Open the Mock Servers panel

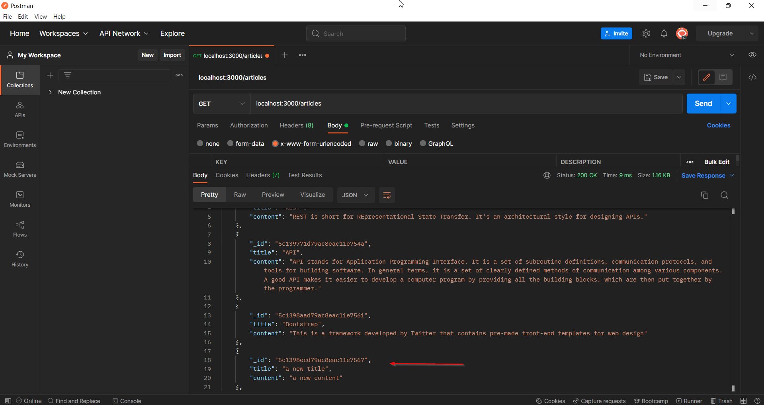click(20, 169)
